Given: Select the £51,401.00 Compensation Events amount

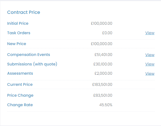Looking at the screenshot, I should 103,55.
